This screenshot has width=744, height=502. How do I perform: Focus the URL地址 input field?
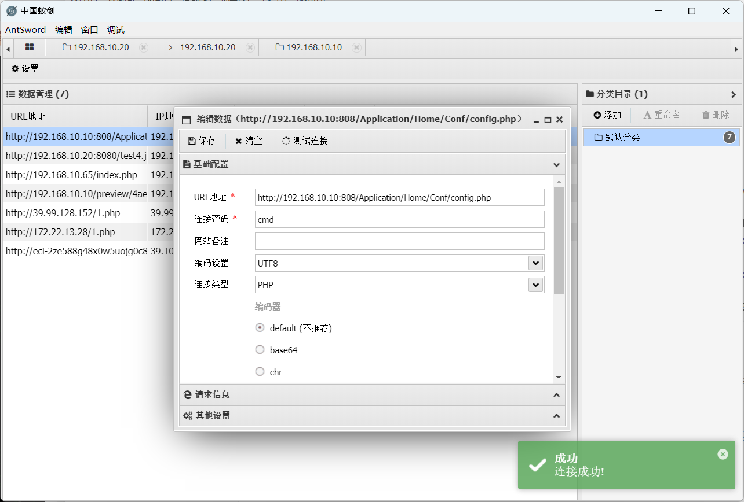pos(400,197)
